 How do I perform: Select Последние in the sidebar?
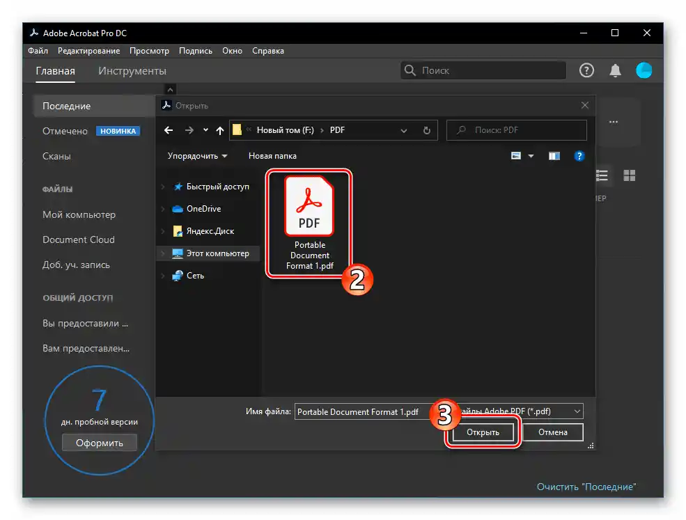pyautogui.click(x=93, y=106)
